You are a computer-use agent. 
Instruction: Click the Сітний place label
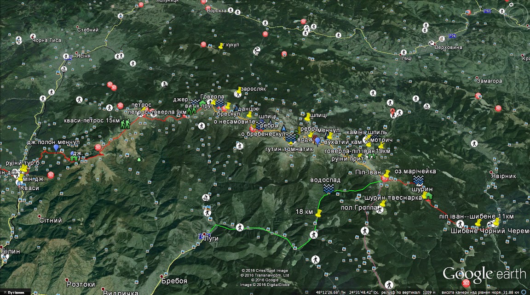(x=51, y=221)
